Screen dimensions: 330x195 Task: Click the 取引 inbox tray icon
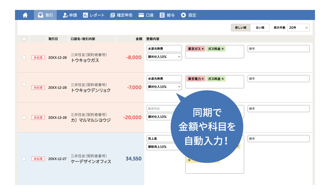click(x=40, y=15)
